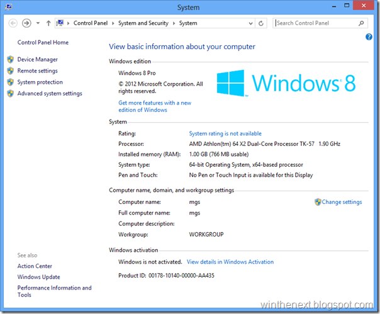Click the Windows 8 logo

pos(286,83)
